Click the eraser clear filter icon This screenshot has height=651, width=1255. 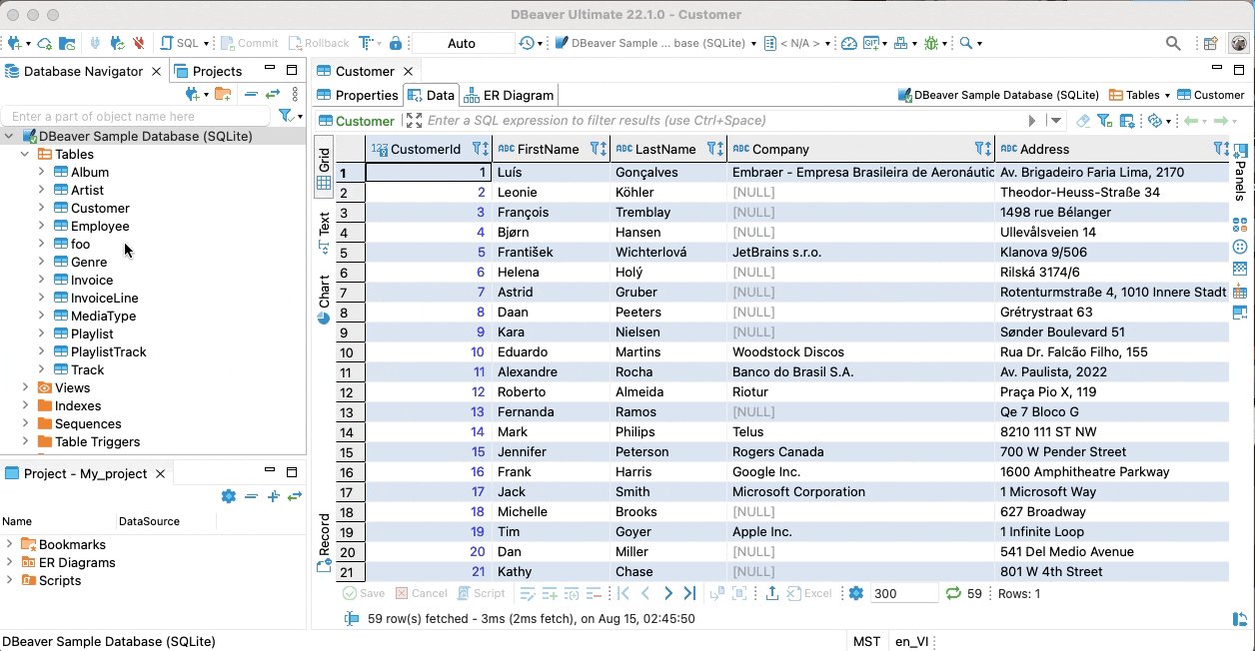tap(1083, 121)
